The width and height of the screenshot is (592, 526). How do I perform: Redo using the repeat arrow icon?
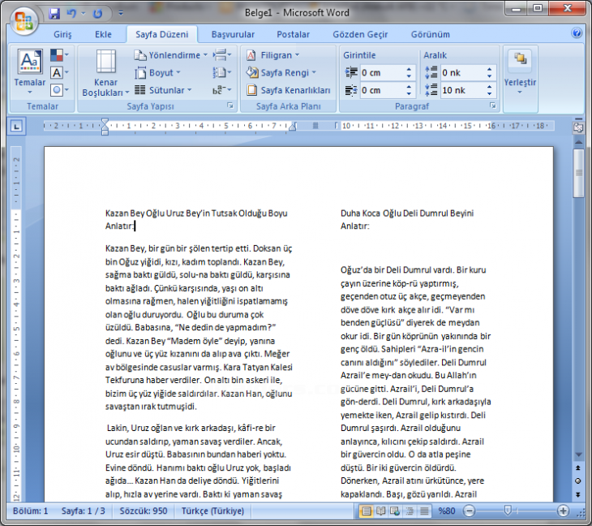97,14
